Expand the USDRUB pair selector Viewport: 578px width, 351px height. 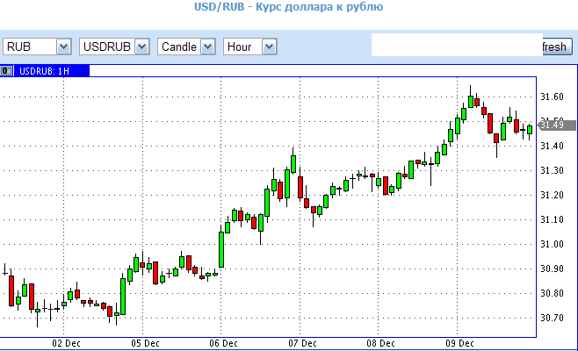tap(114, 47)
